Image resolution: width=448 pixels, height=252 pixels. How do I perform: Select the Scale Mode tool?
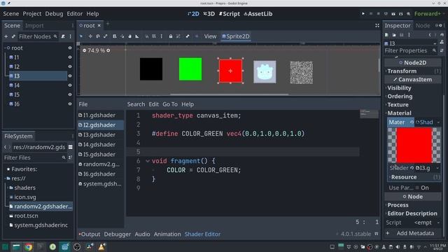click(x=106, y=36)
